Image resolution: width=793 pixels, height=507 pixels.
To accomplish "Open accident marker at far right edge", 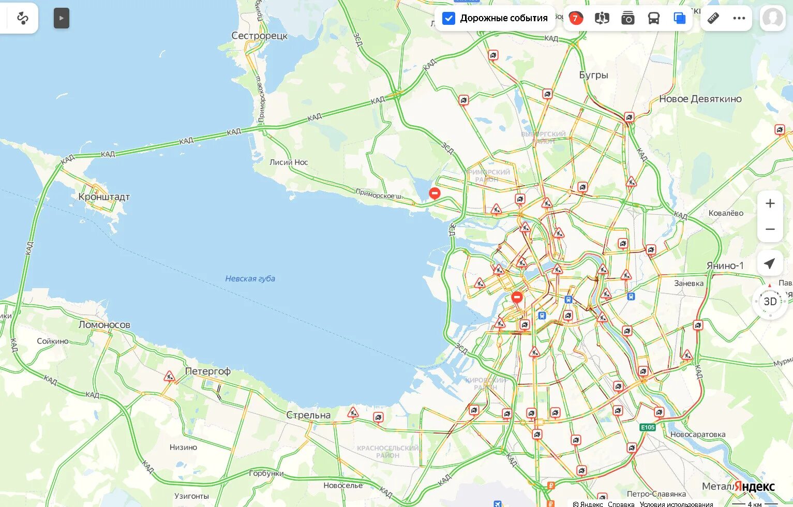I will click(x=780, y=129).
